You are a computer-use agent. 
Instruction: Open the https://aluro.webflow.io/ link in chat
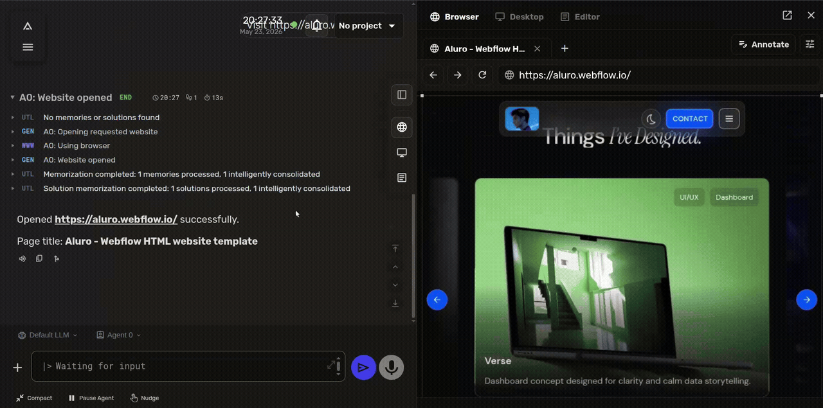click(116, 219)
